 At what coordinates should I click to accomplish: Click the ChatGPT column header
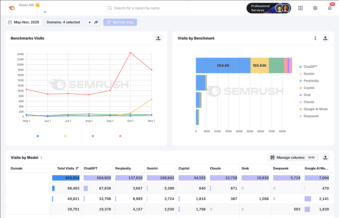pos(91,168)
